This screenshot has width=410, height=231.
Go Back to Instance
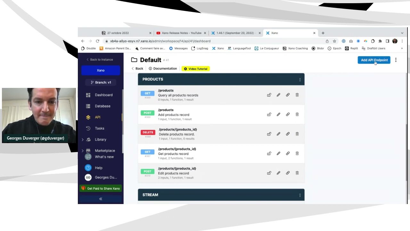(x=100, y=60)
